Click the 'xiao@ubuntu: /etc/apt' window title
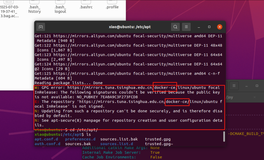 pos(130,27)
